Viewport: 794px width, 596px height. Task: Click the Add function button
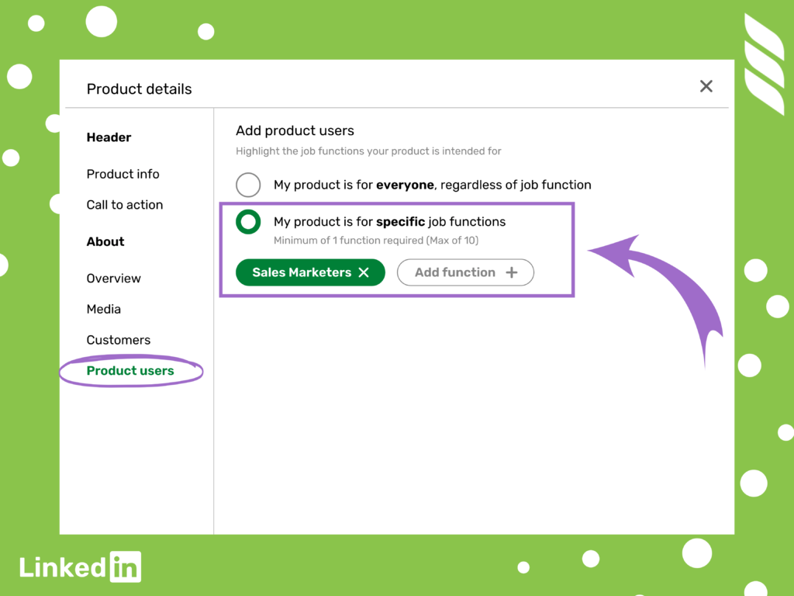[x=465, y=272]
